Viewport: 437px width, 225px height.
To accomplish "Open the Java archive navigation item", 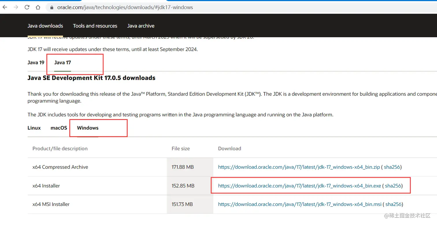I will pyautogui.click(x=141, y=26).
